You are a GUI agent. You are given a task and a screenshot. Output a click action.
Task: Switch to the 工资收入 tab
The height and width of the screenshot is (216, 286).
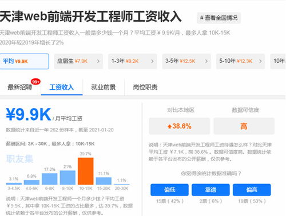(x=62, y=87)
